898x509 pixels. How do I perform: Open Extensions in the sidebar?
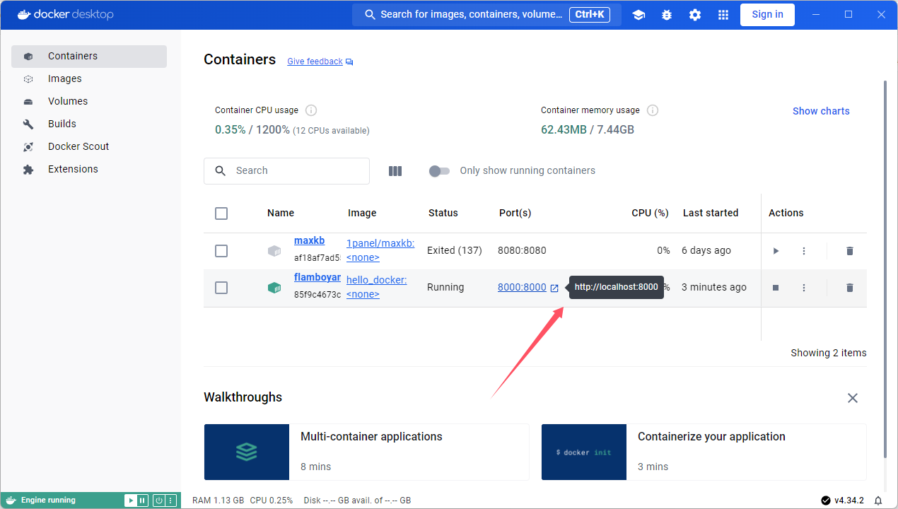click(x=89, y=170)
